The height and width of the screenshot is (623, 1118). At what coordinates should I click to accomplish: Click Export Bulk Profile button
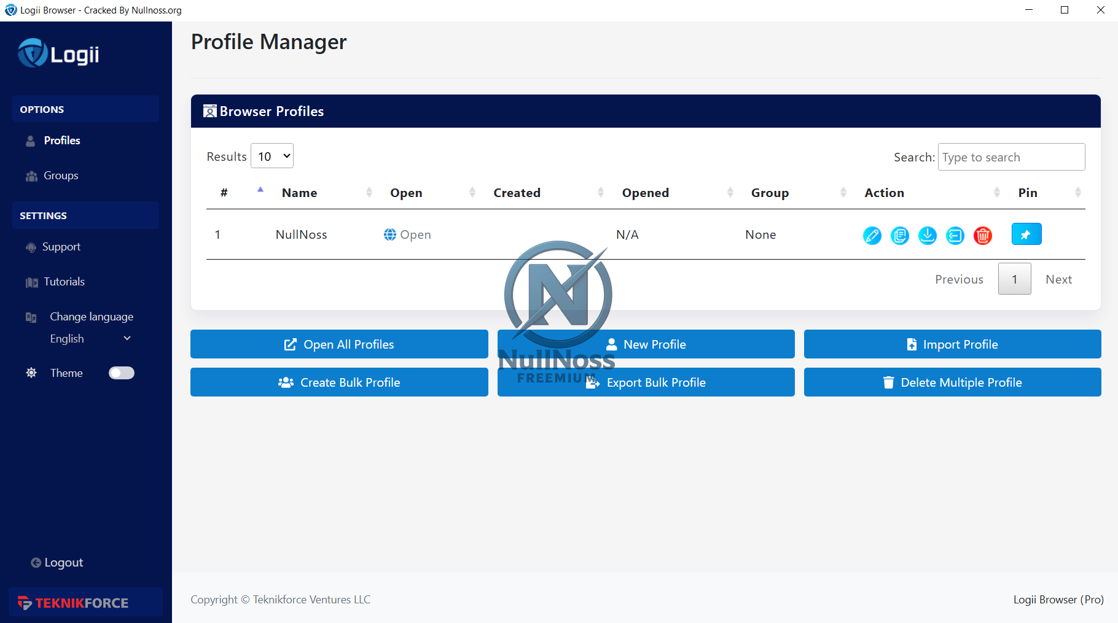(646, 382)
